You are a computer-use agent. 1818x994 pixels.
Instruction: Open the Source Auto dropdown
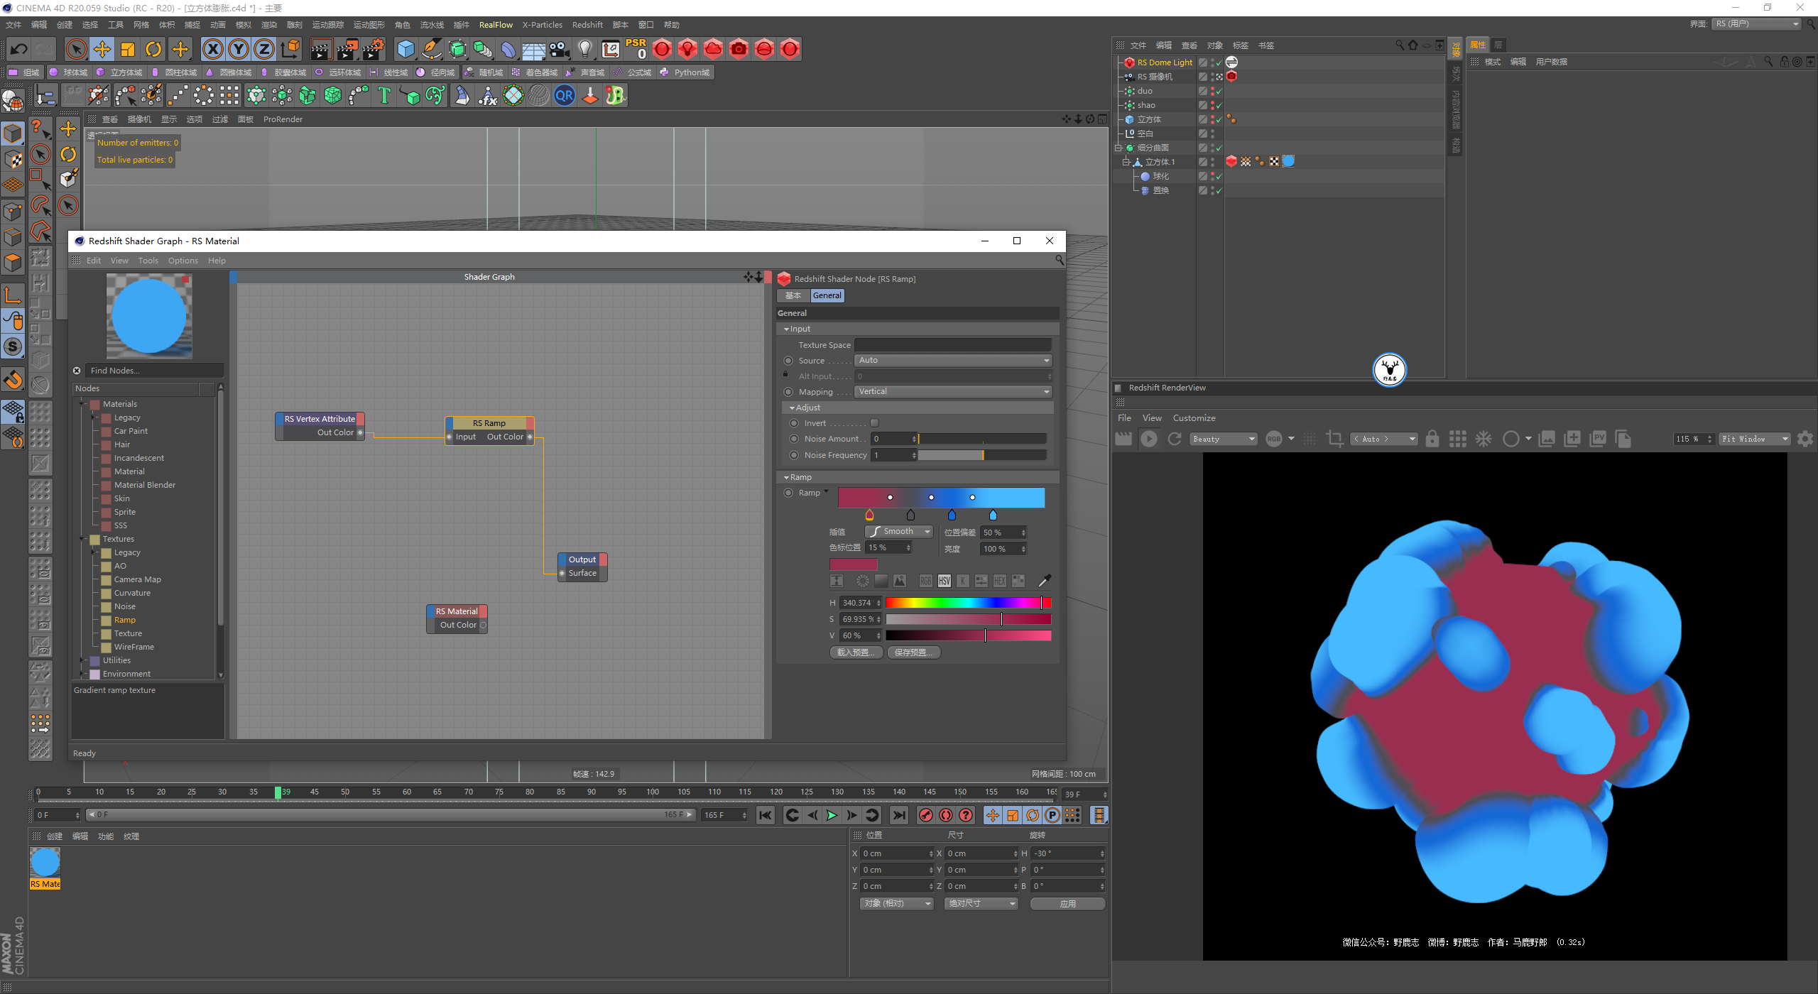tap(952, 361)
